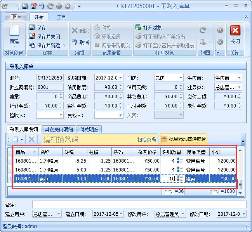Open the 建立用户 dropdown
The width and height of the screenshot is (252, 232).
pos(59,214)
